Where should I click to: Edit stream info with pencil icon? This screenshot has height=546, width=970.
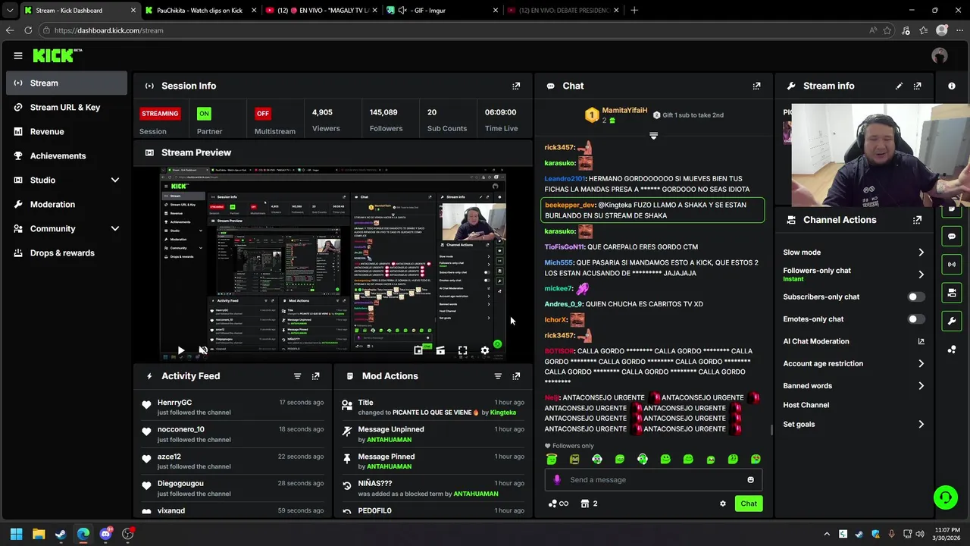pos(899,86)
